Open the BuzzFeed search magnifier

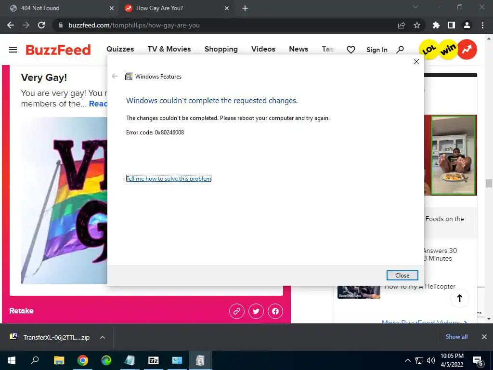pyautogui.click(x=400, y=50)
